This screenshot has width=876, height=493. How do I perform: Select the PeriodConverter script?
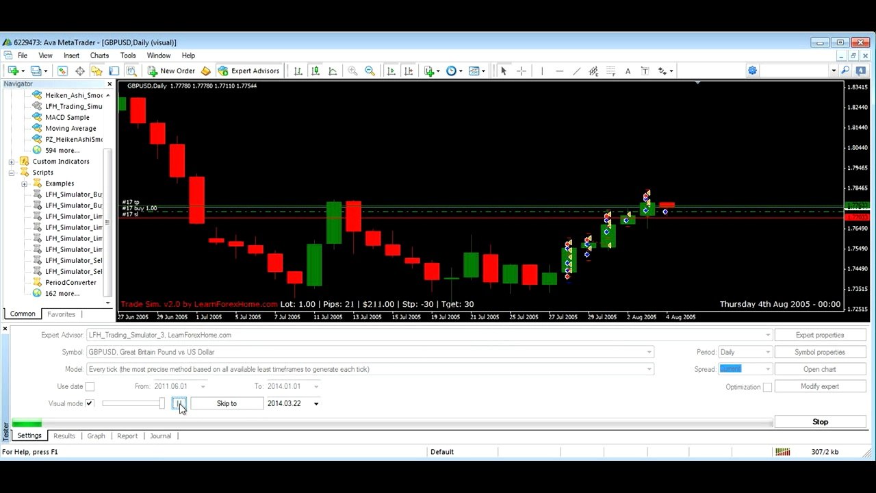coord(70,283)
